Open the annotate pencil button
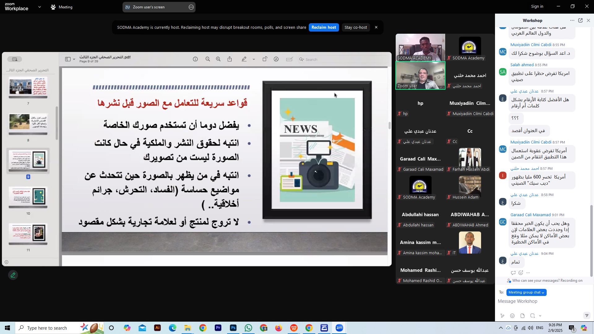 pyautogui.click(x=13, y=275)
